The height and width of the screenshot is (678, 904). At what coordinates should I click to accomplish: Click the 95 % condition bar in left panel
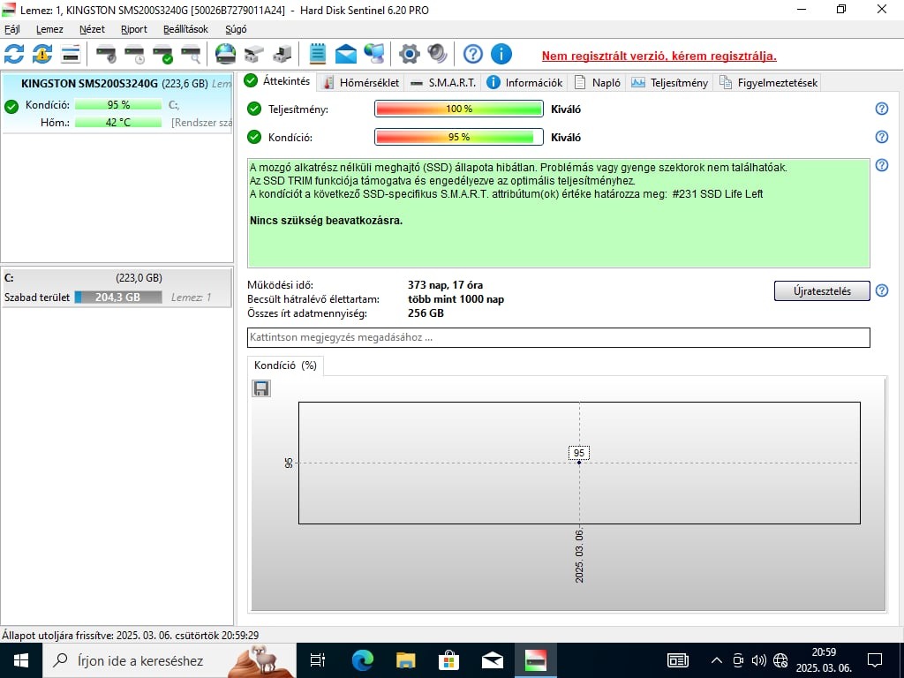click(118, 105)
